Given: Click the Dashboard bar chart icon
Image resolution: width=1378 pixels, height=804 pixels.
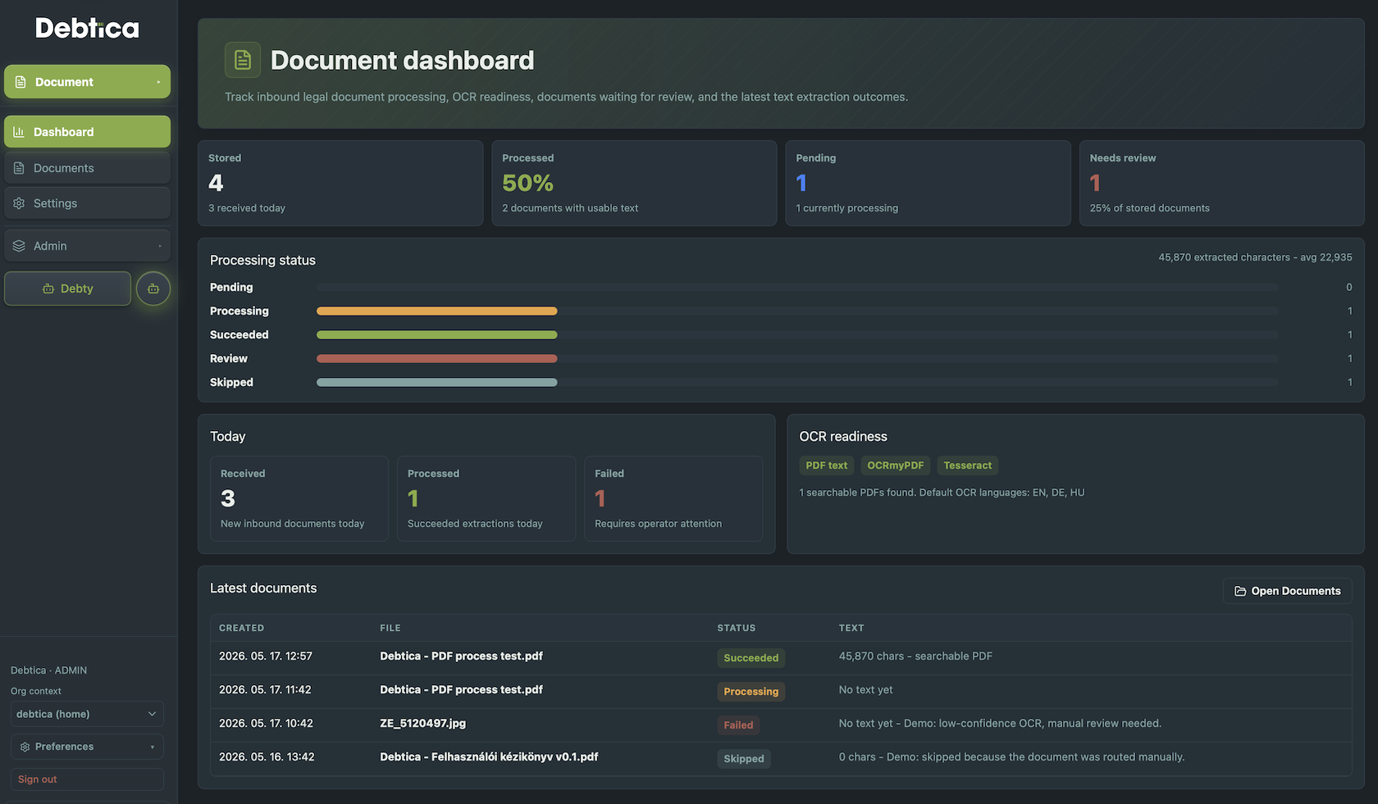Looking at the screenshot, I should [19, 132].
